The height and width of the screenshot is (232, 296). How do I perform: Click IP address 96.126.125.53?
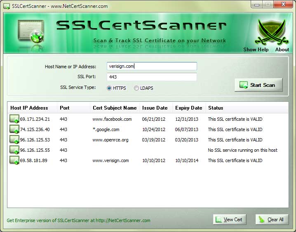coord(35,140)
